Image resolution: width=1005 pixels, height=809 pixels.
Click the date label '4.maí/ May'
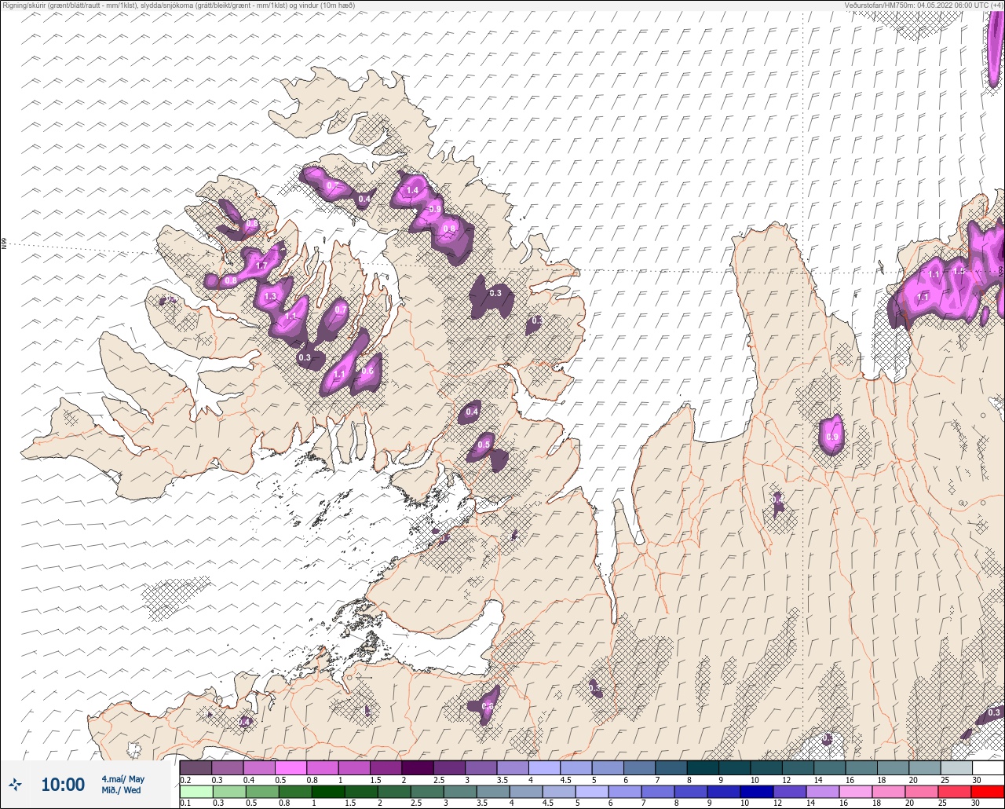click(x=122, y=779)
